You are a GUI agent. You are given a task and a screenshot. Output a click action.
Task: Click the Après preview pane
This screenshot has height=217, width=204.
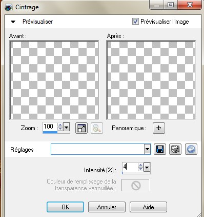coord(151,80)
